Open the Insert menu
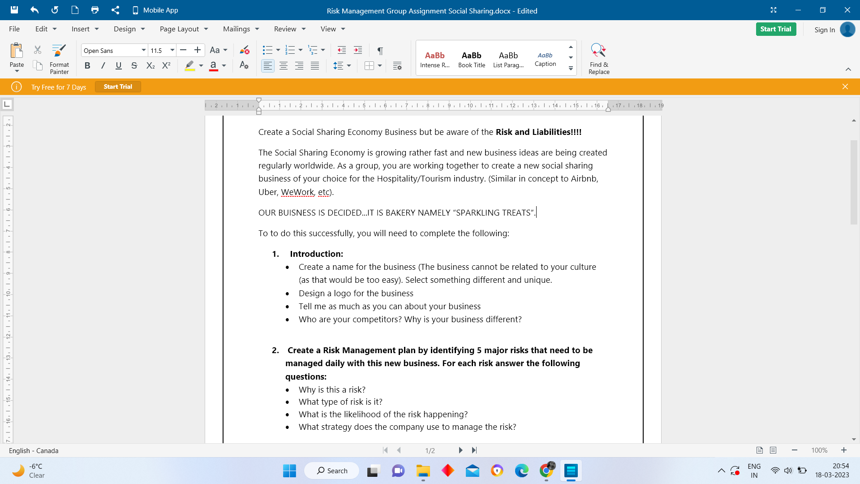This screenshot has width=860, height=484. (x=85, y=29)
